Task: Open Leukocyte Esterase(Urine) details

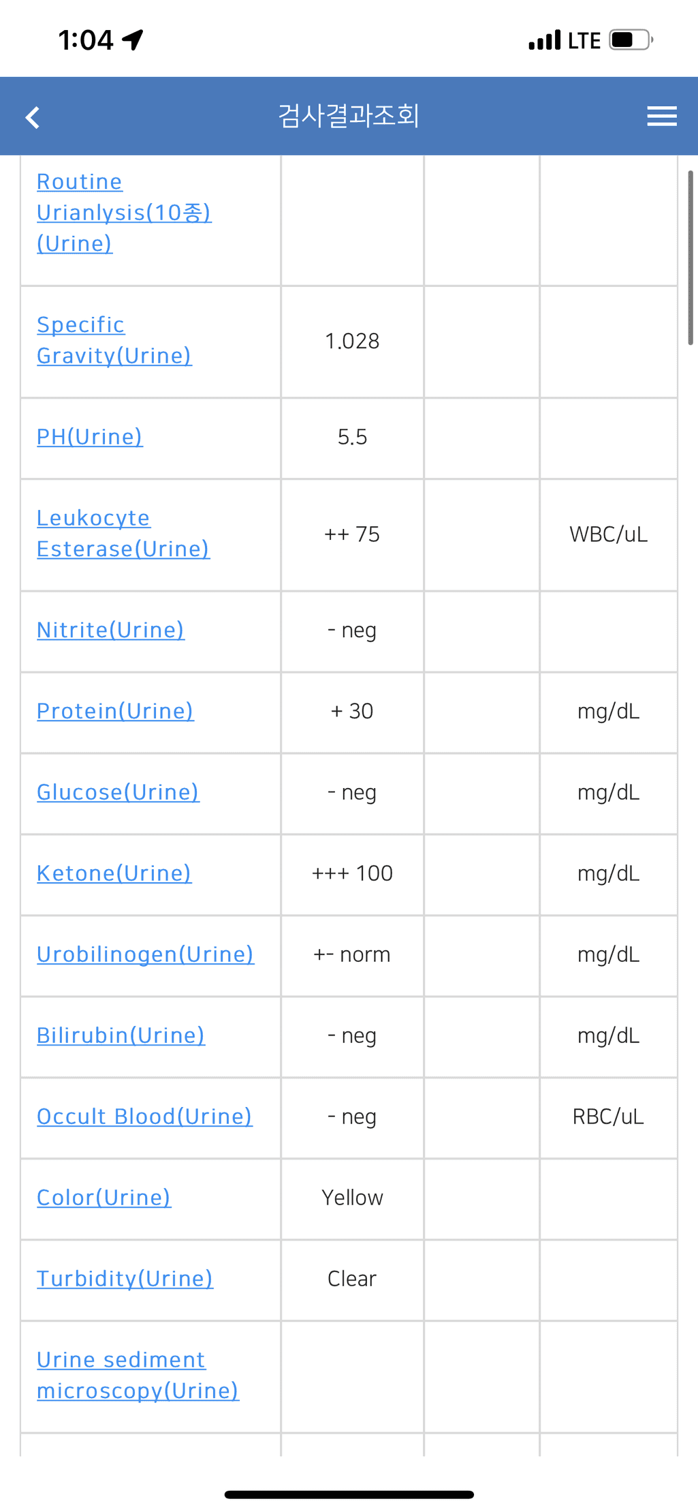Action: [x=123, y=533]
